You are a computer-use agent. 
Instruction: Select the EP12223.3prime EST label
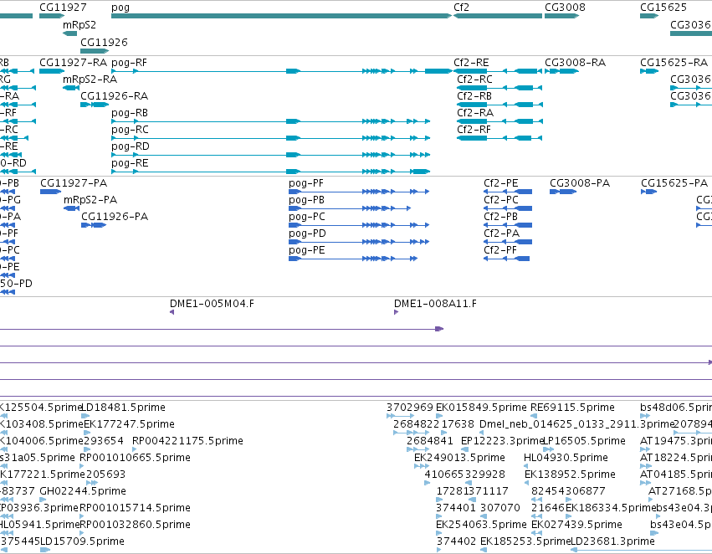501,441
